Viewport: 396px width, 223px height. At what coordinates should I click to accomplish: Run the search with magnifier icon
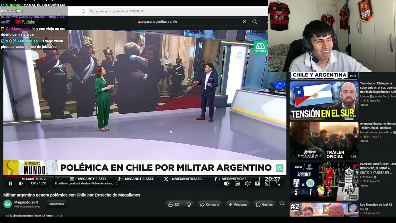point(255,22)
